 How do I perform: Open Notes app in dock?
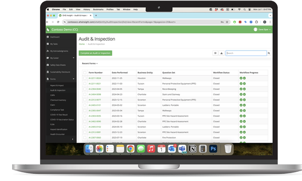pos(120,149)
